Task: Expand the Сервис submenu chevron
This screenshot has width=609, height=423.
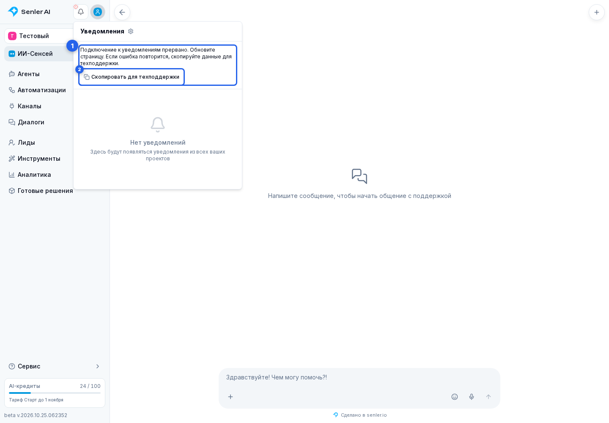Action: click(x=98, y=366)
